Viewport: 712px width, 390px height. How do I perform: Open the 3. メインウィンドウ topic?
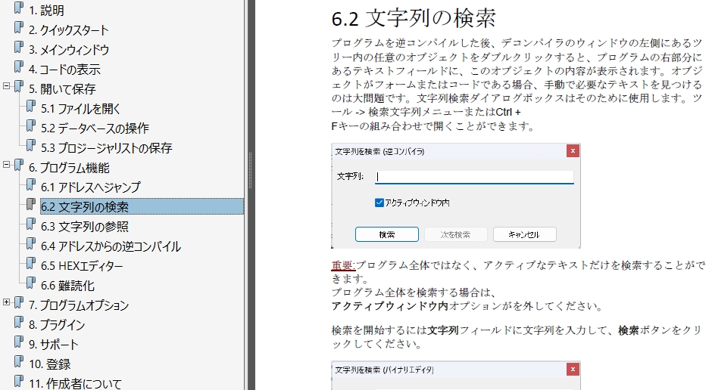click(x=69, y=50)
